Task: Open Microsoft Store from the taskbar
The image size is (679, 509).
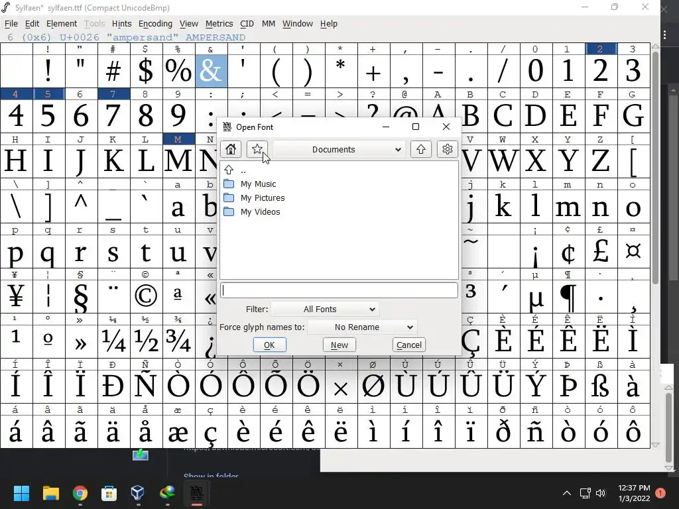Action: click(109, 493)
